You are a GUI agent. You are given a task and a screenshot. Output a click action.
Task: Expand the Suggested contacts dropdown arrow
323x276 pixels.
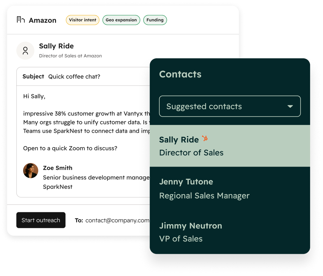pos(290,106)
